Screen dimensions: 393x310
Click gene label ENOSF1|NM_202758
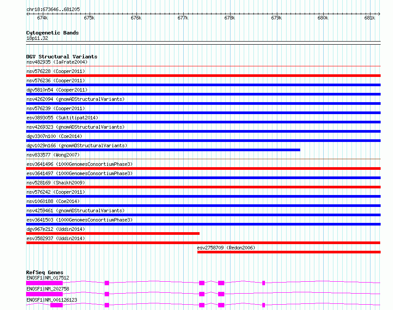point(48,289)
